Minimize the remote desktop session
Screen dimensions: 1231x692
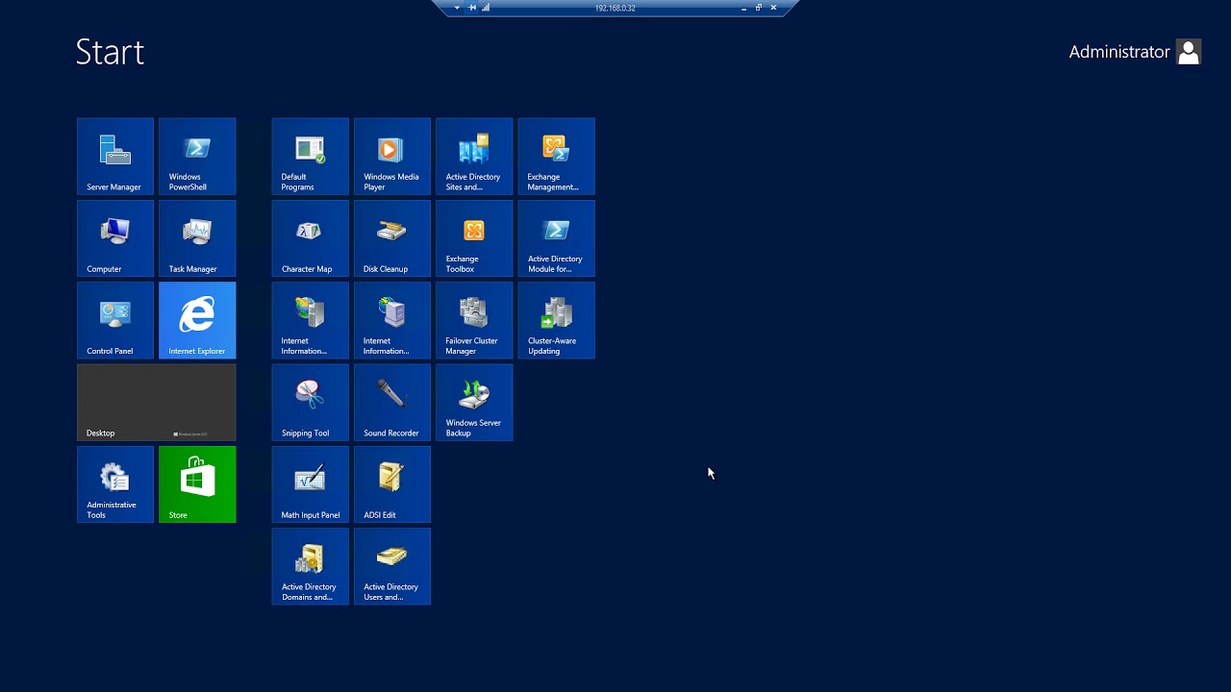pos(743,8)
